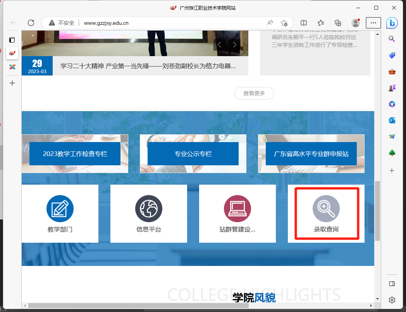The image size is (406, 312).
Task: Open Drop via the paper plane icon
Action: (x=392, y=136)
